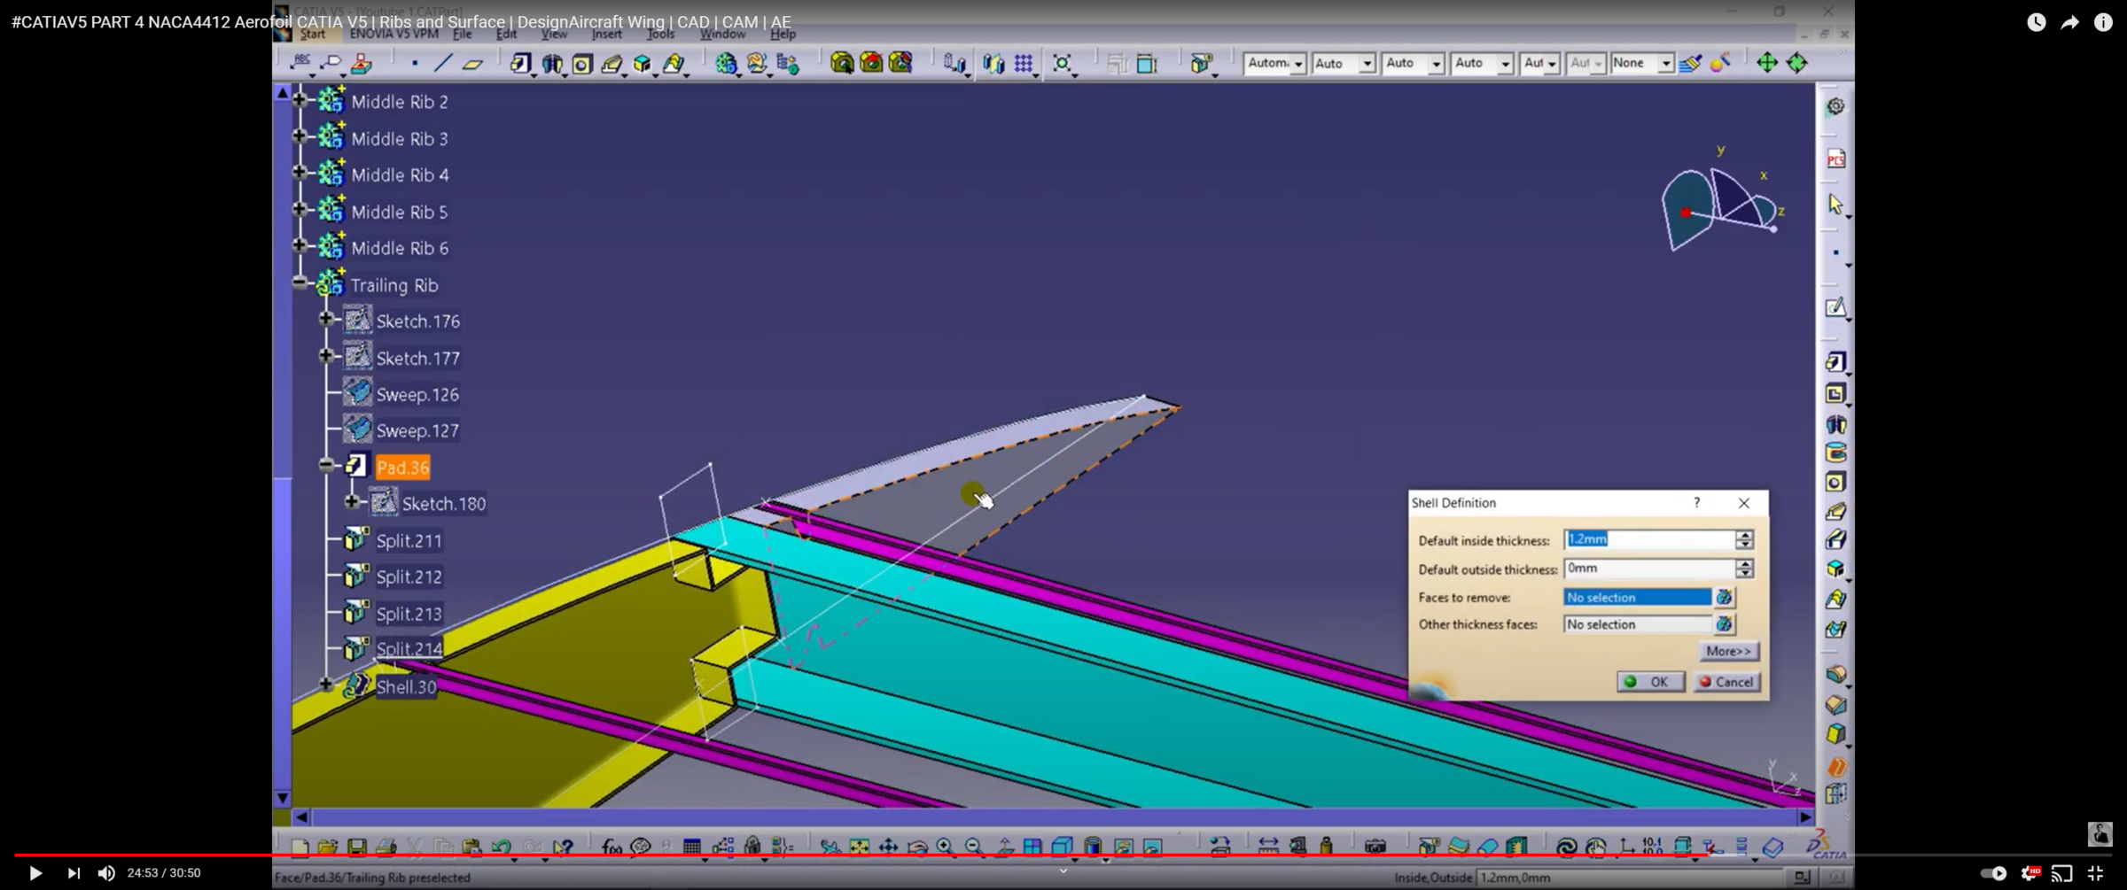The height and width of the screenshot is (890, 2127).
Task: Click the Faces to remove selection field
Action: [1637, 598]
